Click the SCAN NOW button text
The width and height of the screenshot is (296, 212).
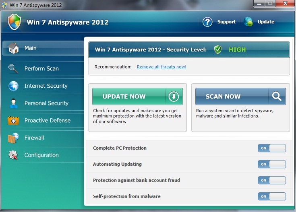pos(223,97)
